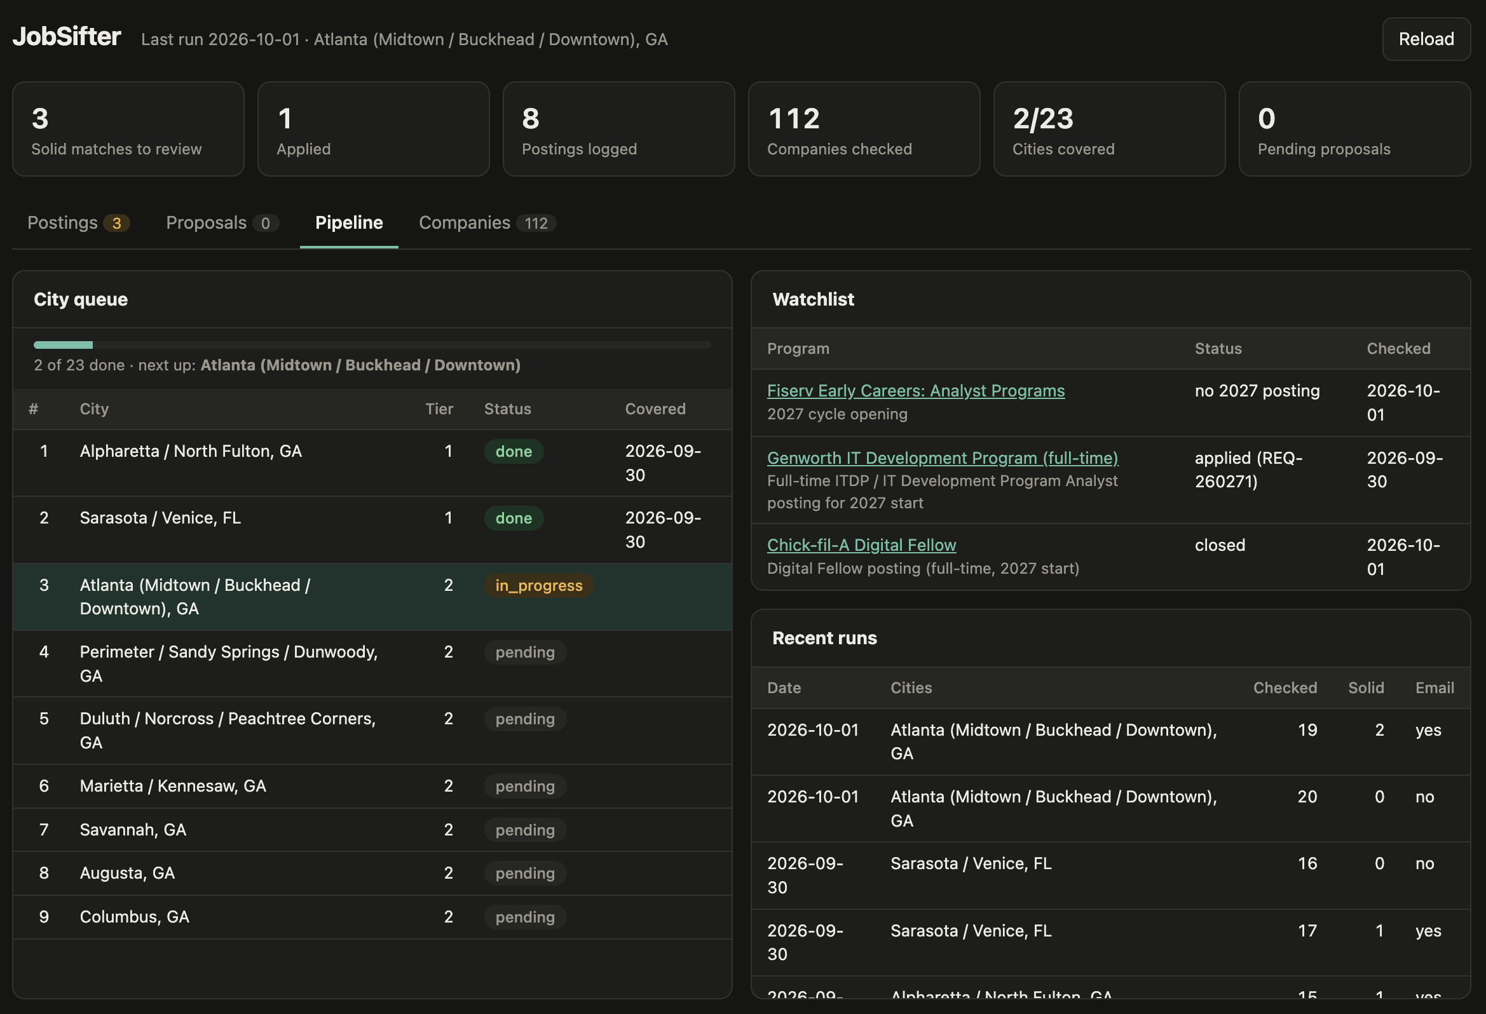The height and width of the screenshot is (1014, 1486).
Task: Select the Pipeline tab
Action: [349, 222]
